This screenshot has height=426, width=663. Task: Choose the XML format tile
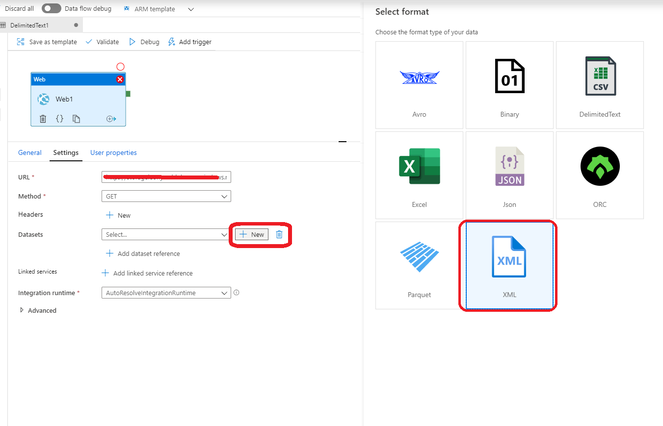click(509, 265)
